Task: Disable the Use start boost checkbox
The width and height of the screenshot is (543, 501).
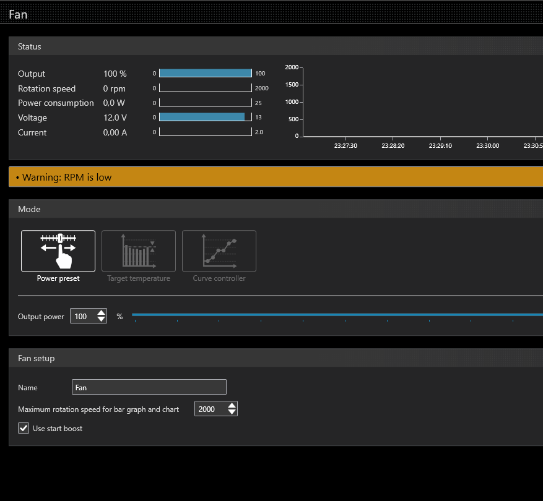Action: [x=24, y=428]
